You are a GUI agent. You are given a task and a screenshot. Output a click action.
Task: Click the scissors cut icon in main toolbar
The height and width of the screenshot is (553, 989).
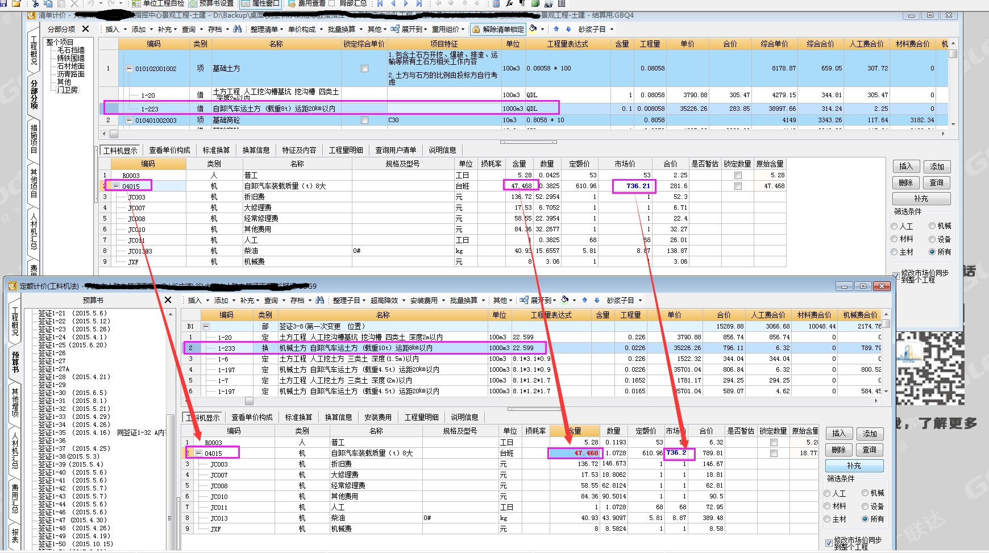[x=36, y=3]
